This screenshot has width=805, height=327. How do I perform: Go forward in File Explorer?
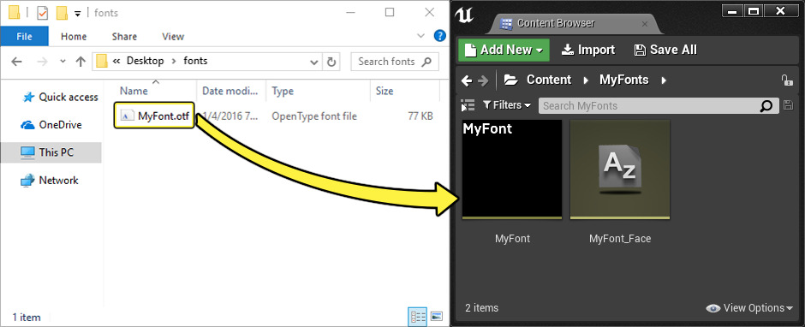[43, 62]
